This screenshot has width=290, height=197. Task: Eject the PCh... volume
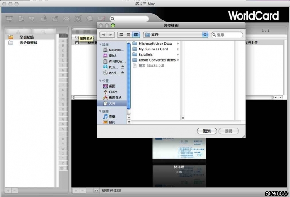click(x=123, y=67)
